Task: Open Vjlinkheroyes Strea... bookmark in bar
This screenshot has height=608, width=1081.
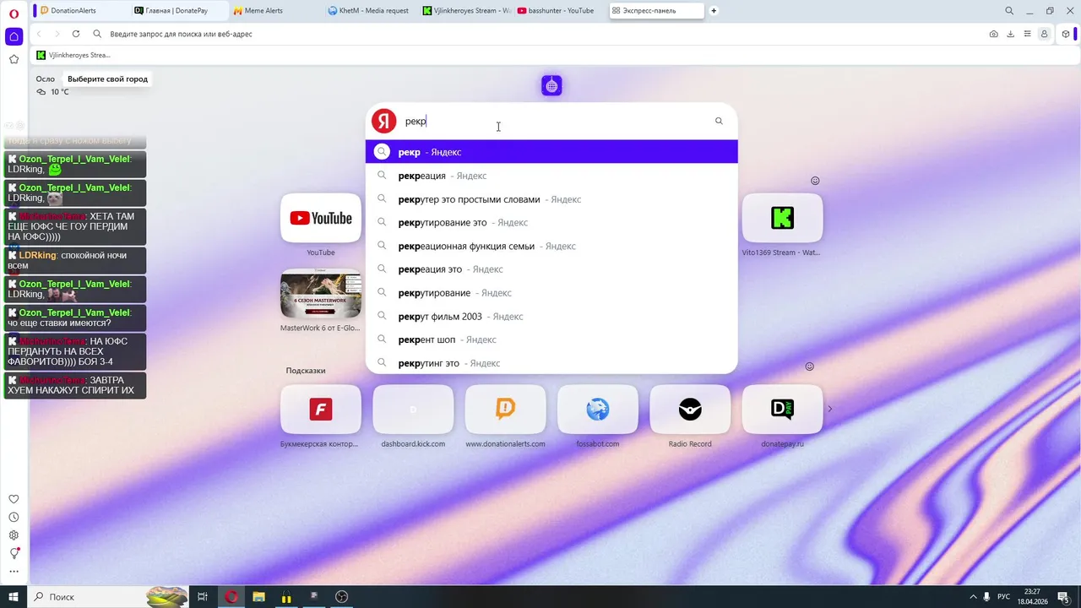Action: (74, 55)
